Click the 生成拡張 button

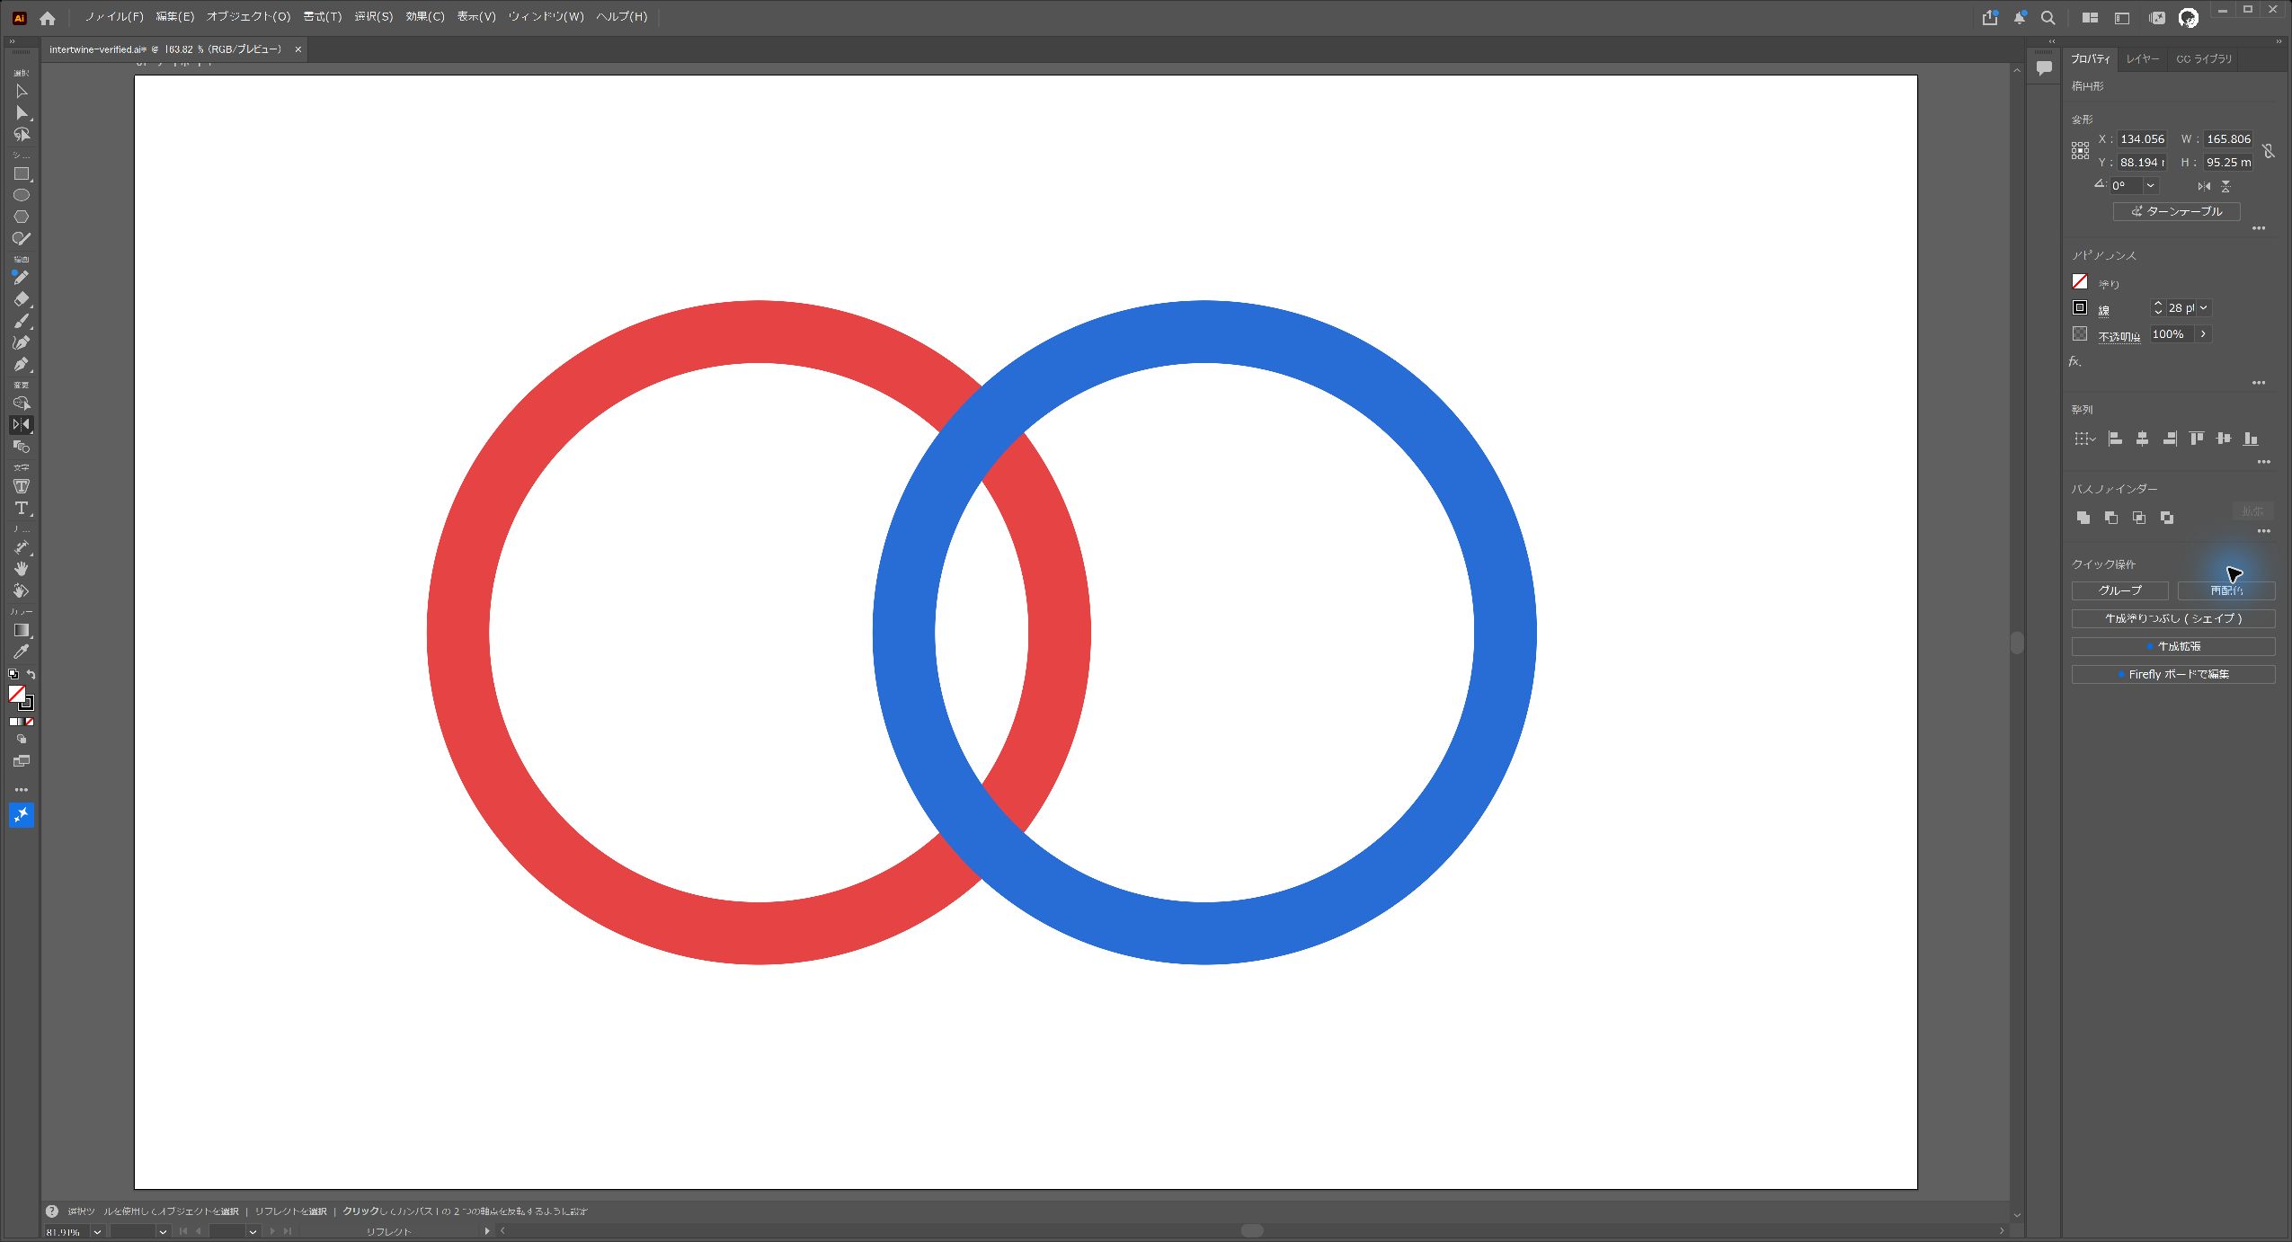[2173, 646]
